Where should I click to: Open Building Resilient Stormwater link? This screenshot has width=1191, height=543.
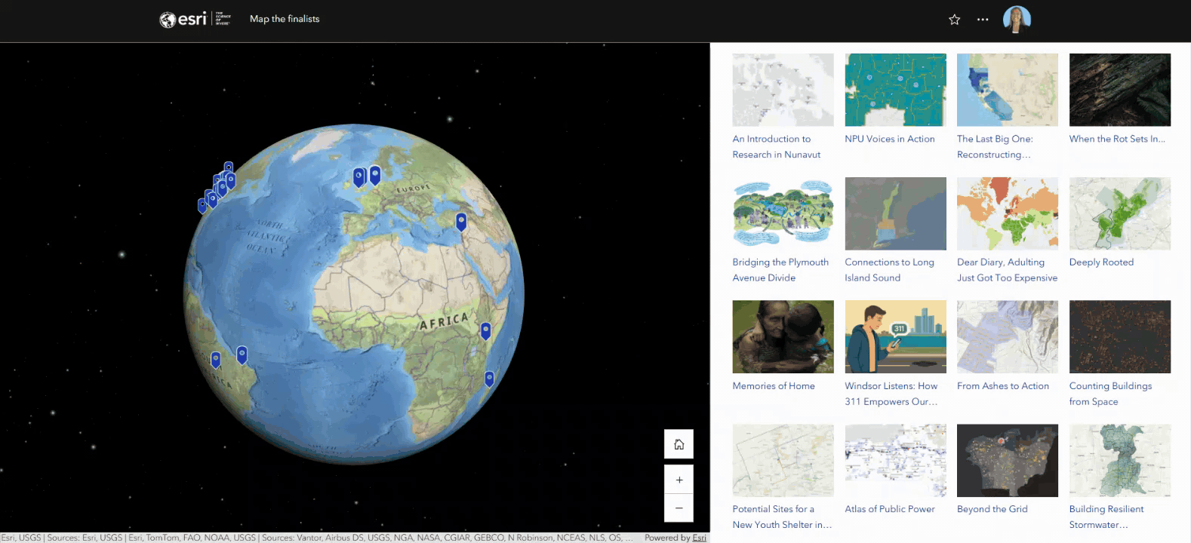pos(1106,517)
